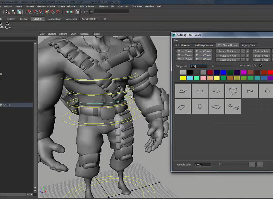
Task: Expand the input line mode dropdown arrow
Action: pyautogui.click(x=87, y=12)
